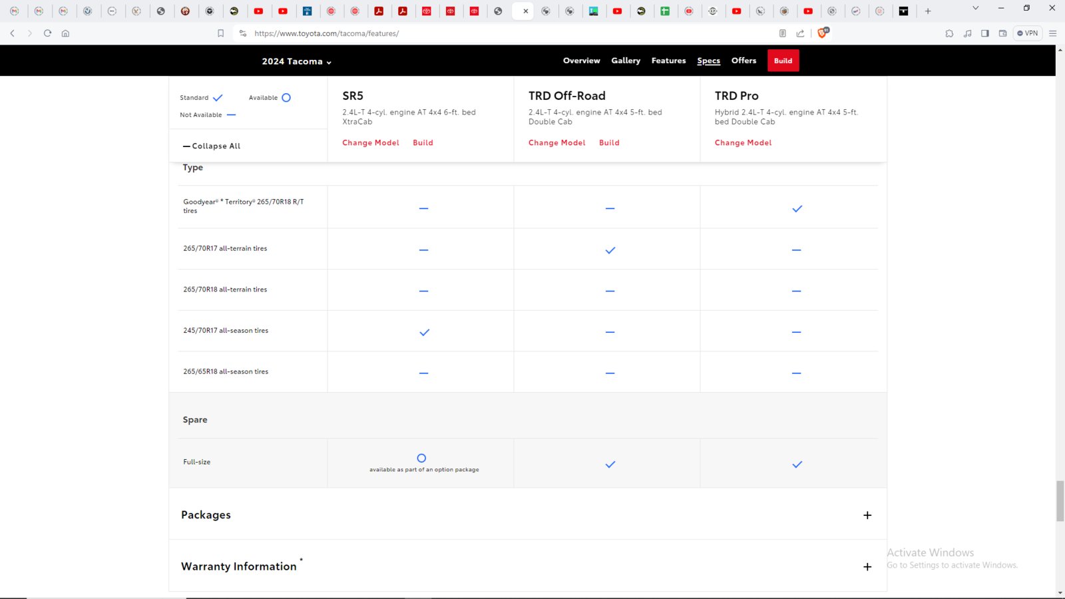
Task: Close the active tab with X
Action: click(x=526, y=11)
